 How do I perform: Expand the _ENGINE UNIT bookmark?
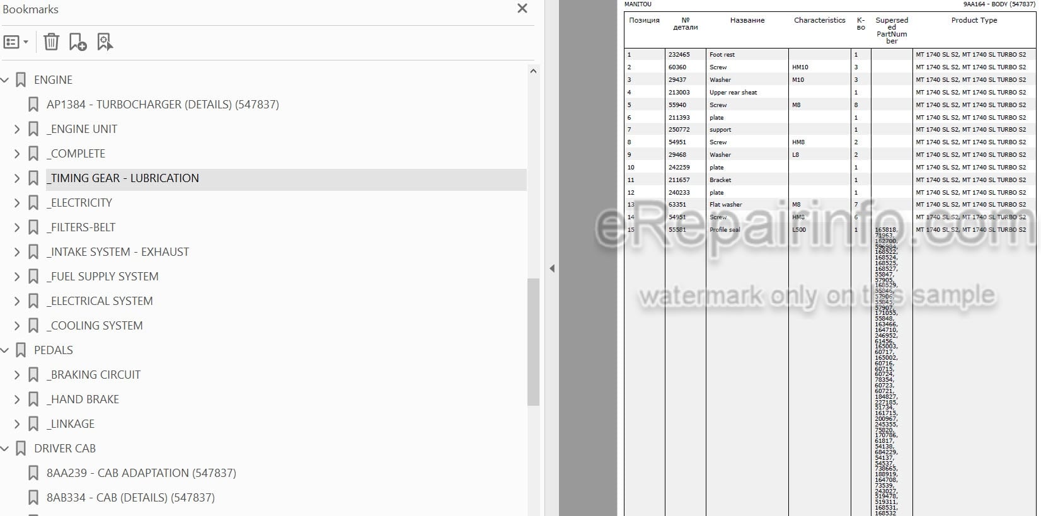point(17,129)
